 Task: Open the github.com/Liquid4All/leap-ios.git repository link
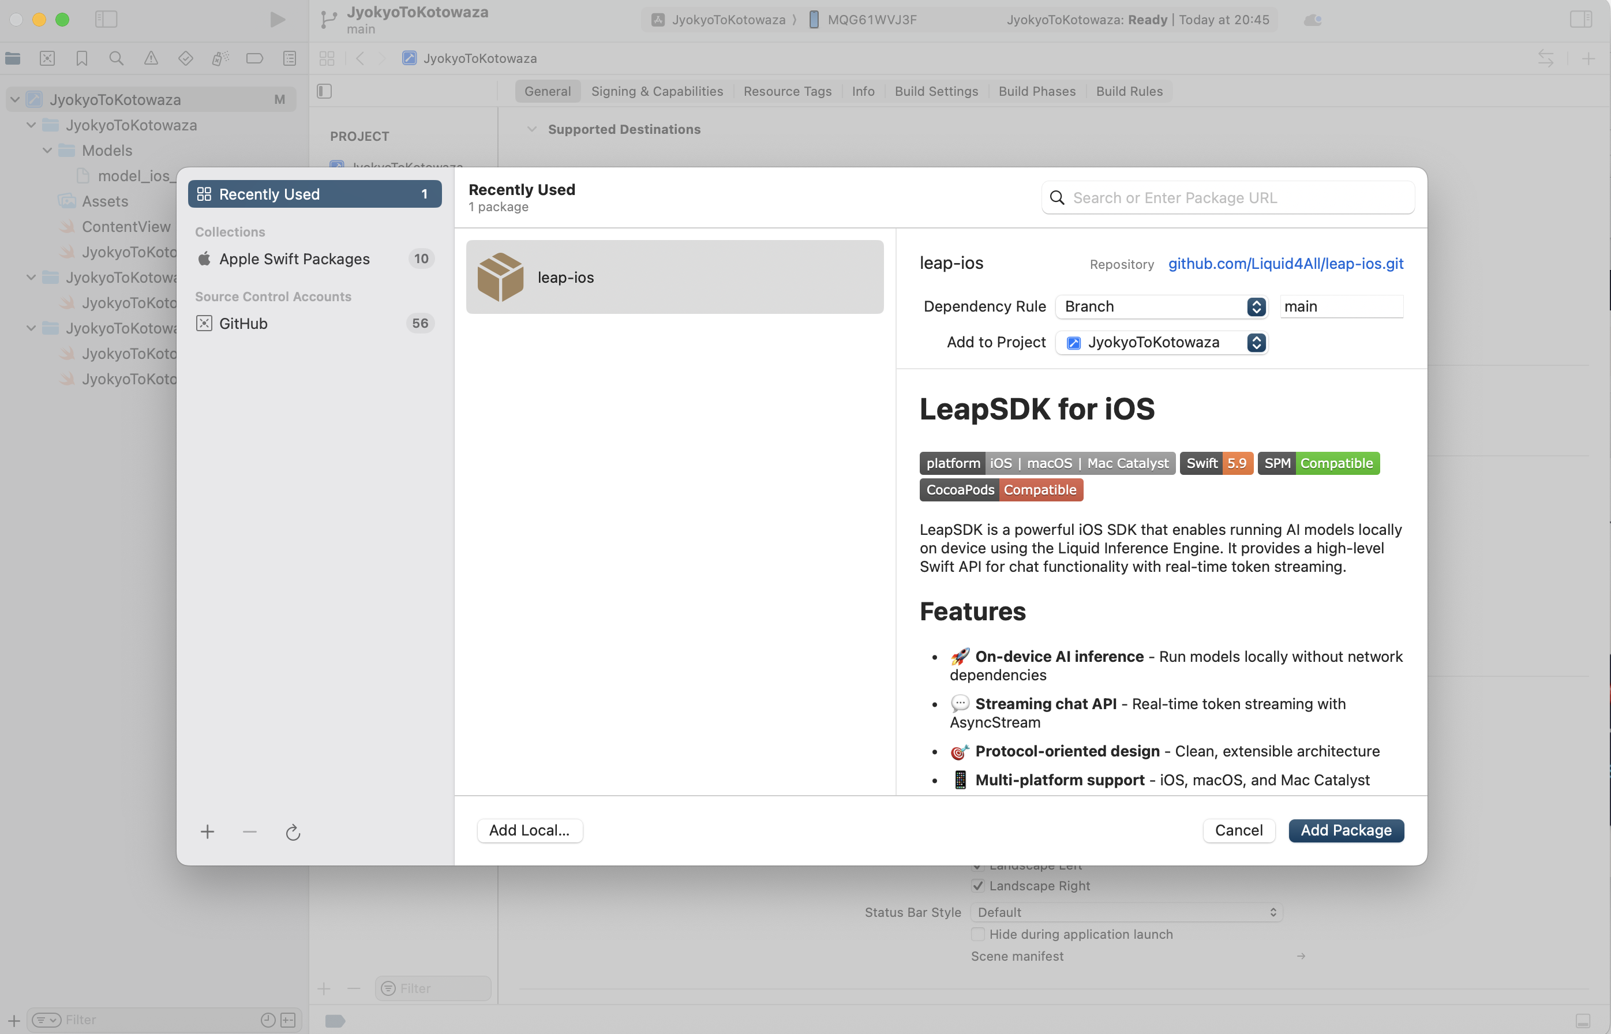(1286, 264)
